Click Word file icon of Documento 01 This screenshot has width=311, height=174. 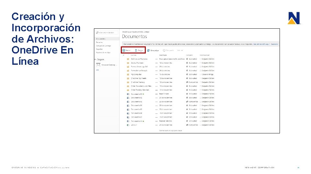128,94
